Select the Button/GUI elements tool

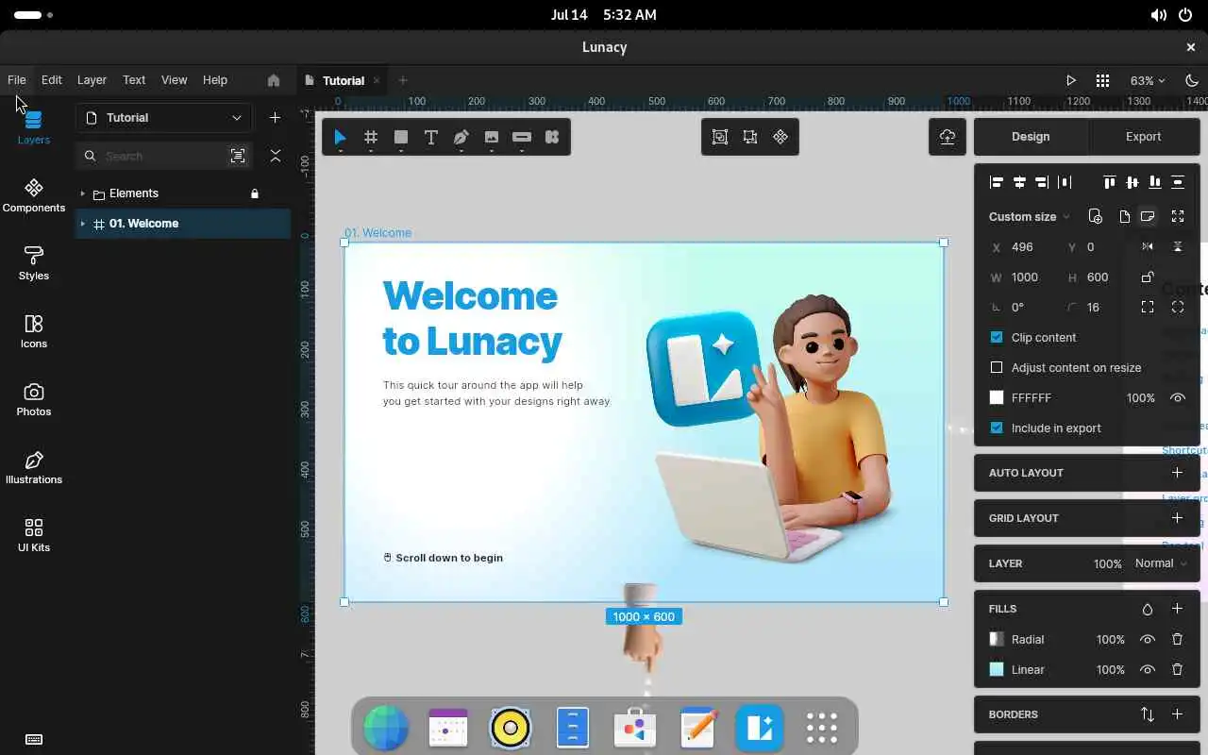pos(522,138)
